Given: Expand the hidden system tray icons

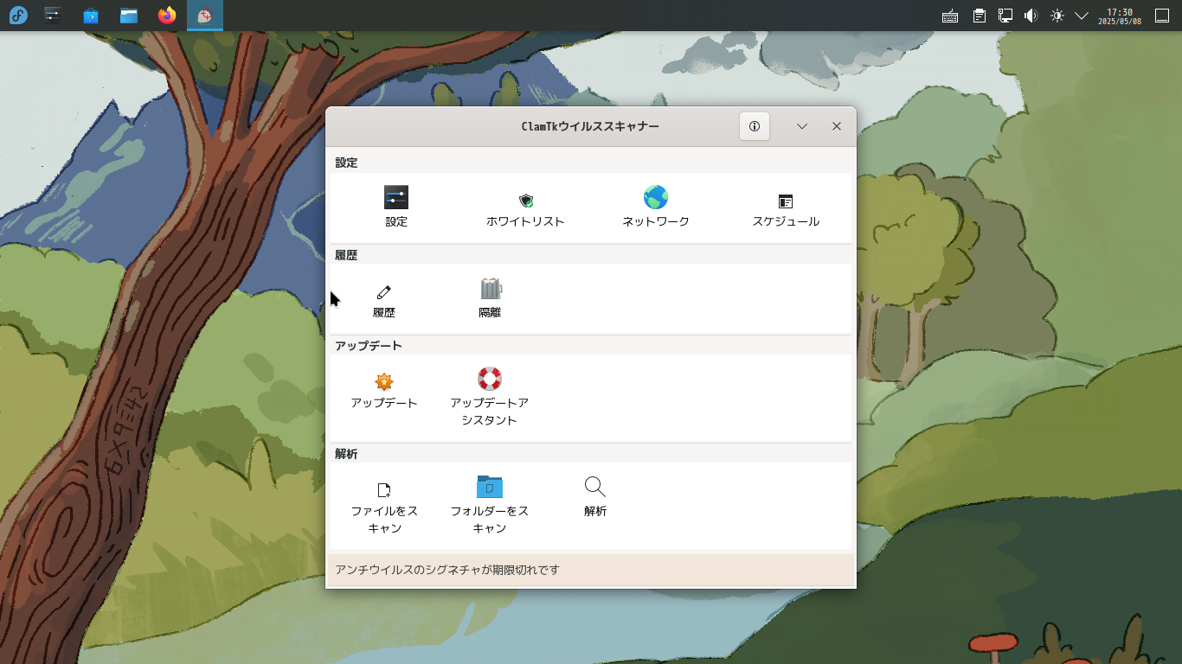Looking at the screenshot, I should (1082, 16).
